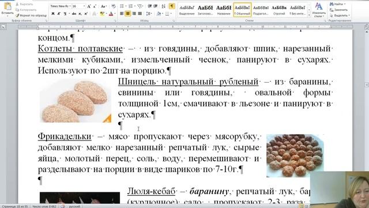Open the font color dropdown arrow
Viewport: 369px width, 208px height.
[115, 14]
